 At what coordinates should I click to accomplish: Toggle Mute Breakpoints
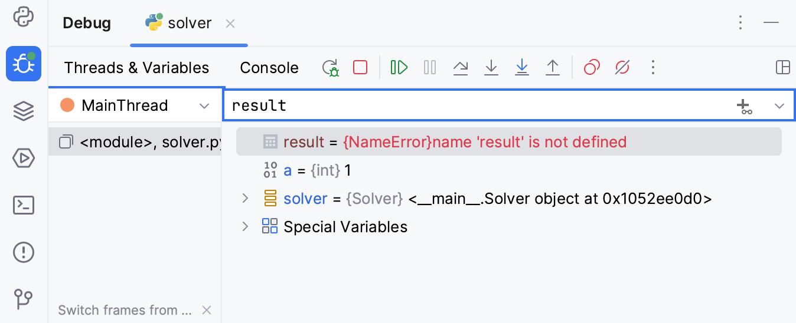622,68
